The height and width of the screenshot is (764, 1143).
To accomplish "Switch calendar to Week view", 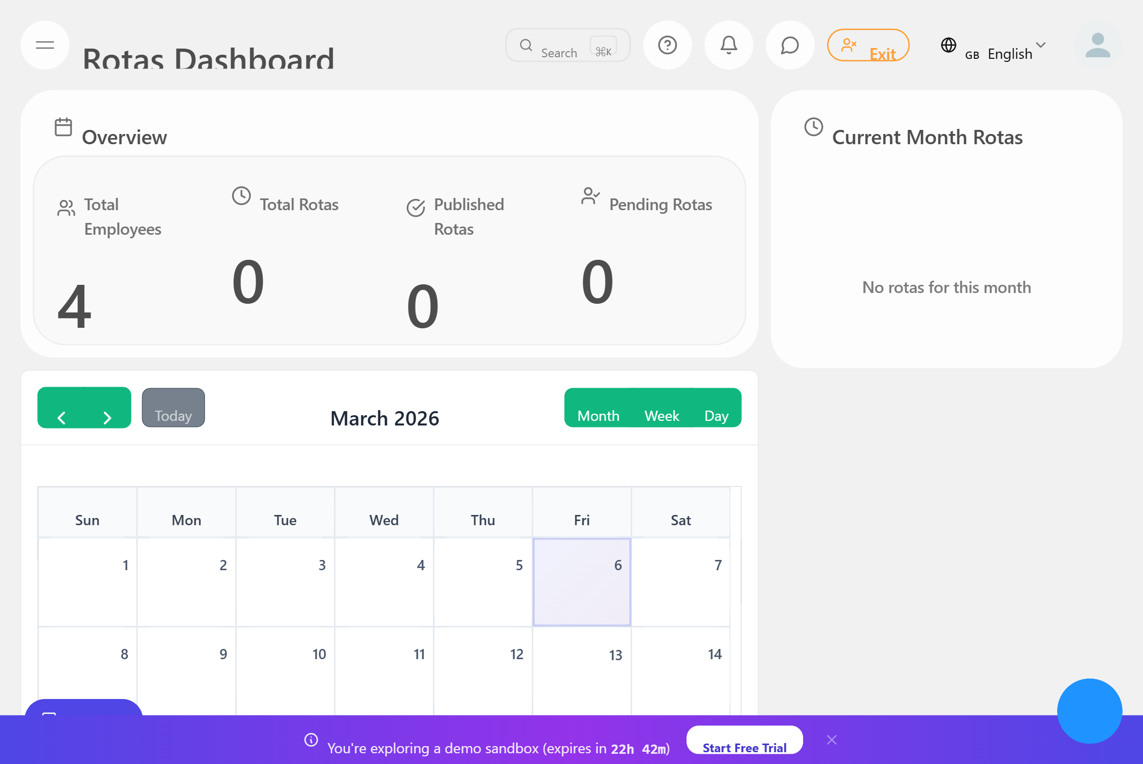I will click(x=662, y=415).
